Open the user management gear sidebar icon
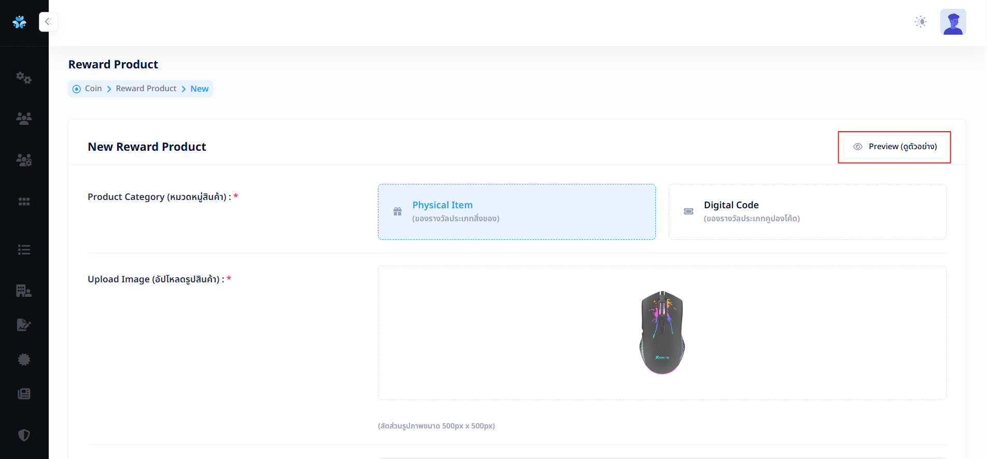The height and width of the screenshot is (459, 987). [24, 160]
